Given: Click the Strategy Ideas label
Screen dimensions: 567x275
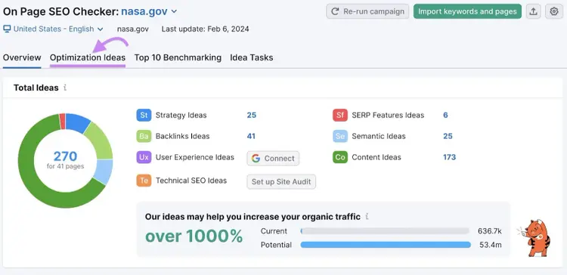Looking at the screenshot, I should 181,116.
